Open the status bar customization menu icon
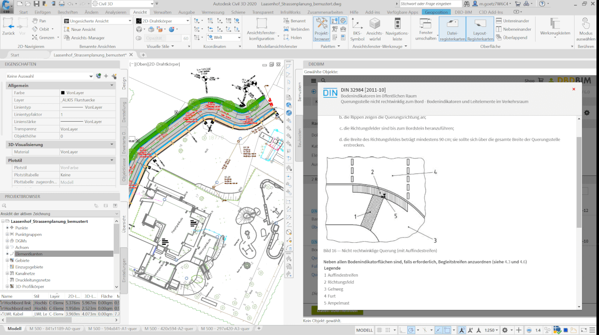The image size is (599, 335). pyautogui.click(x=592, y=330)
